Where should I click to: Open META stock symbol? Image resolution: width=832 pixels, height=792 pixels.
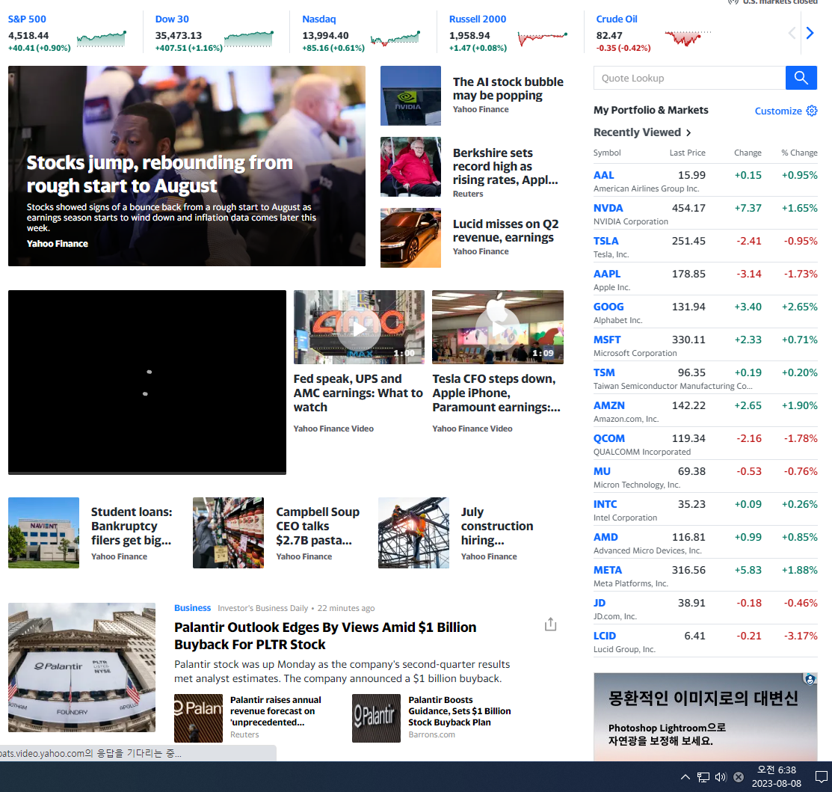point(608,570)
